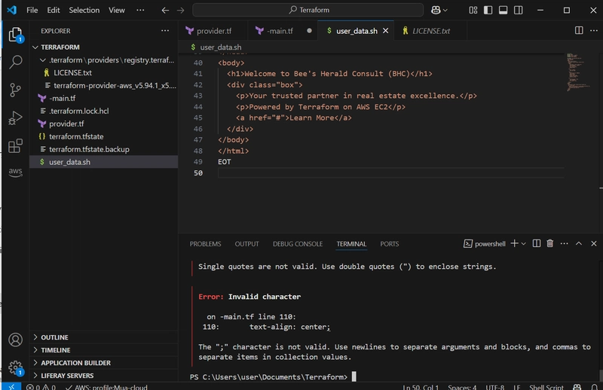Screen dimensions: 603x390
Task: Toggle the secondary sidebar visibility
Action: coord(519,10)
